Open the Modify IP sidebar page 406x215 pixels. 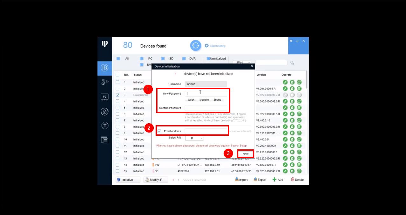click(x=105, y=68)
